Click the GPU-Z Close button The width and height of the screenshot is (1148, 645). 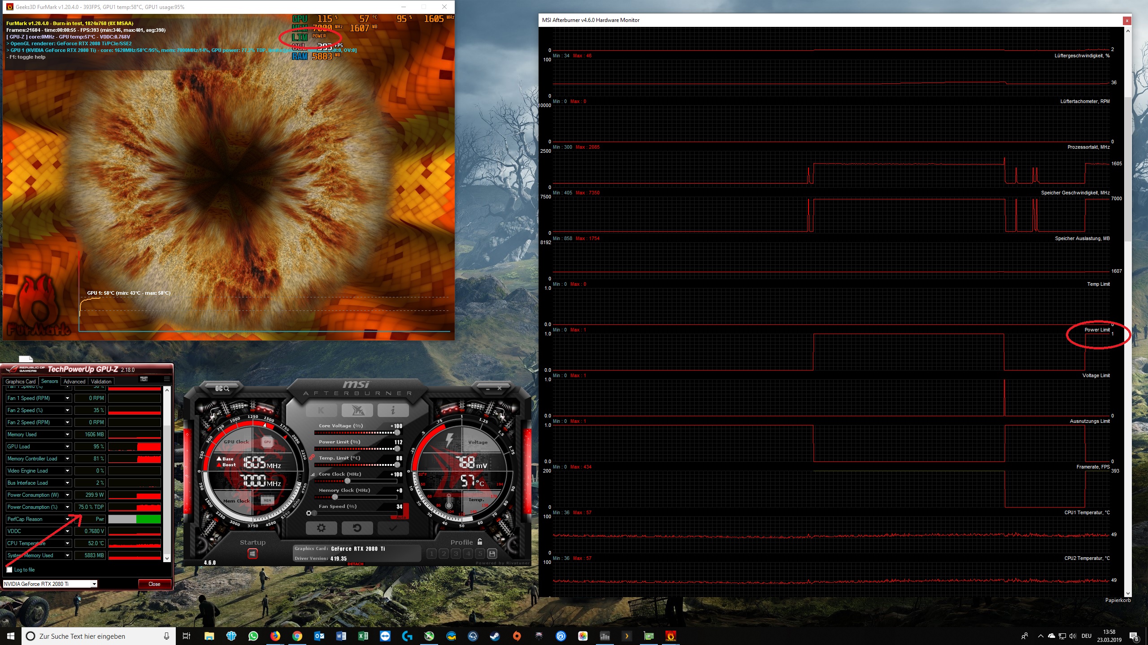tap(154, 584)
